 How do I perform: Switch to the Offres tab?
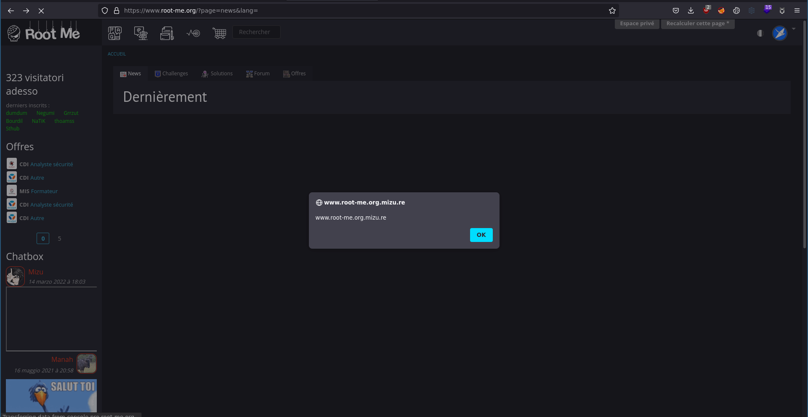295,74
